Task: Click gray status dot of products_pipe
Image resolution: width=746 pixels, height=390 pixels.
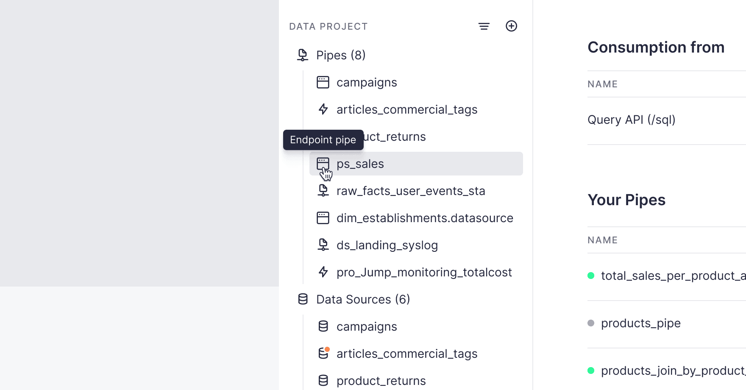Action: click(591, 323)
